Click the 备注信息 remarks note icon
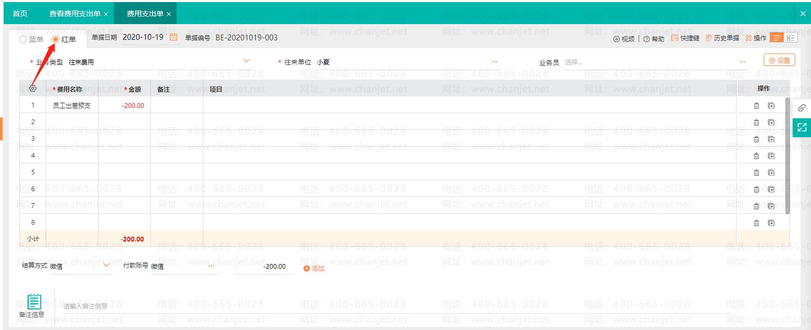 (x=34, y=301)
